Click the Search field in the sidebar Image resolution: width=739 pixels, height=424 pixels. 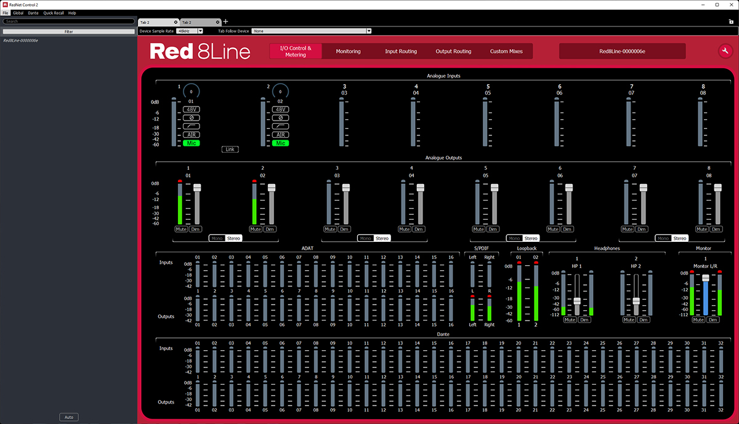(x=68, y=22)
